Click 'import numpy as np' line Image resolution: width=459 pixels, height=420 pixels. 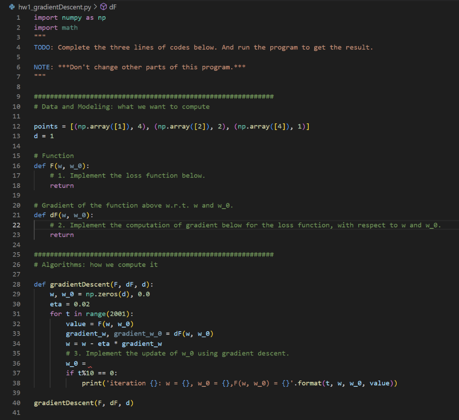(x=70, y=18)
